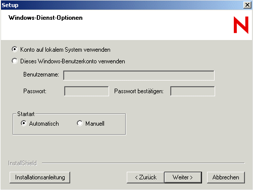Click the Passwort bestätigen field
The height and width of the screenshot is (190, 253).
click(192, 91)
